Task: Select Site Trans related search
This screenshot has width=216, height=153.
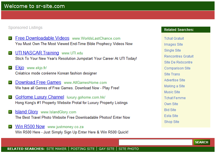Action: (172, 74)
